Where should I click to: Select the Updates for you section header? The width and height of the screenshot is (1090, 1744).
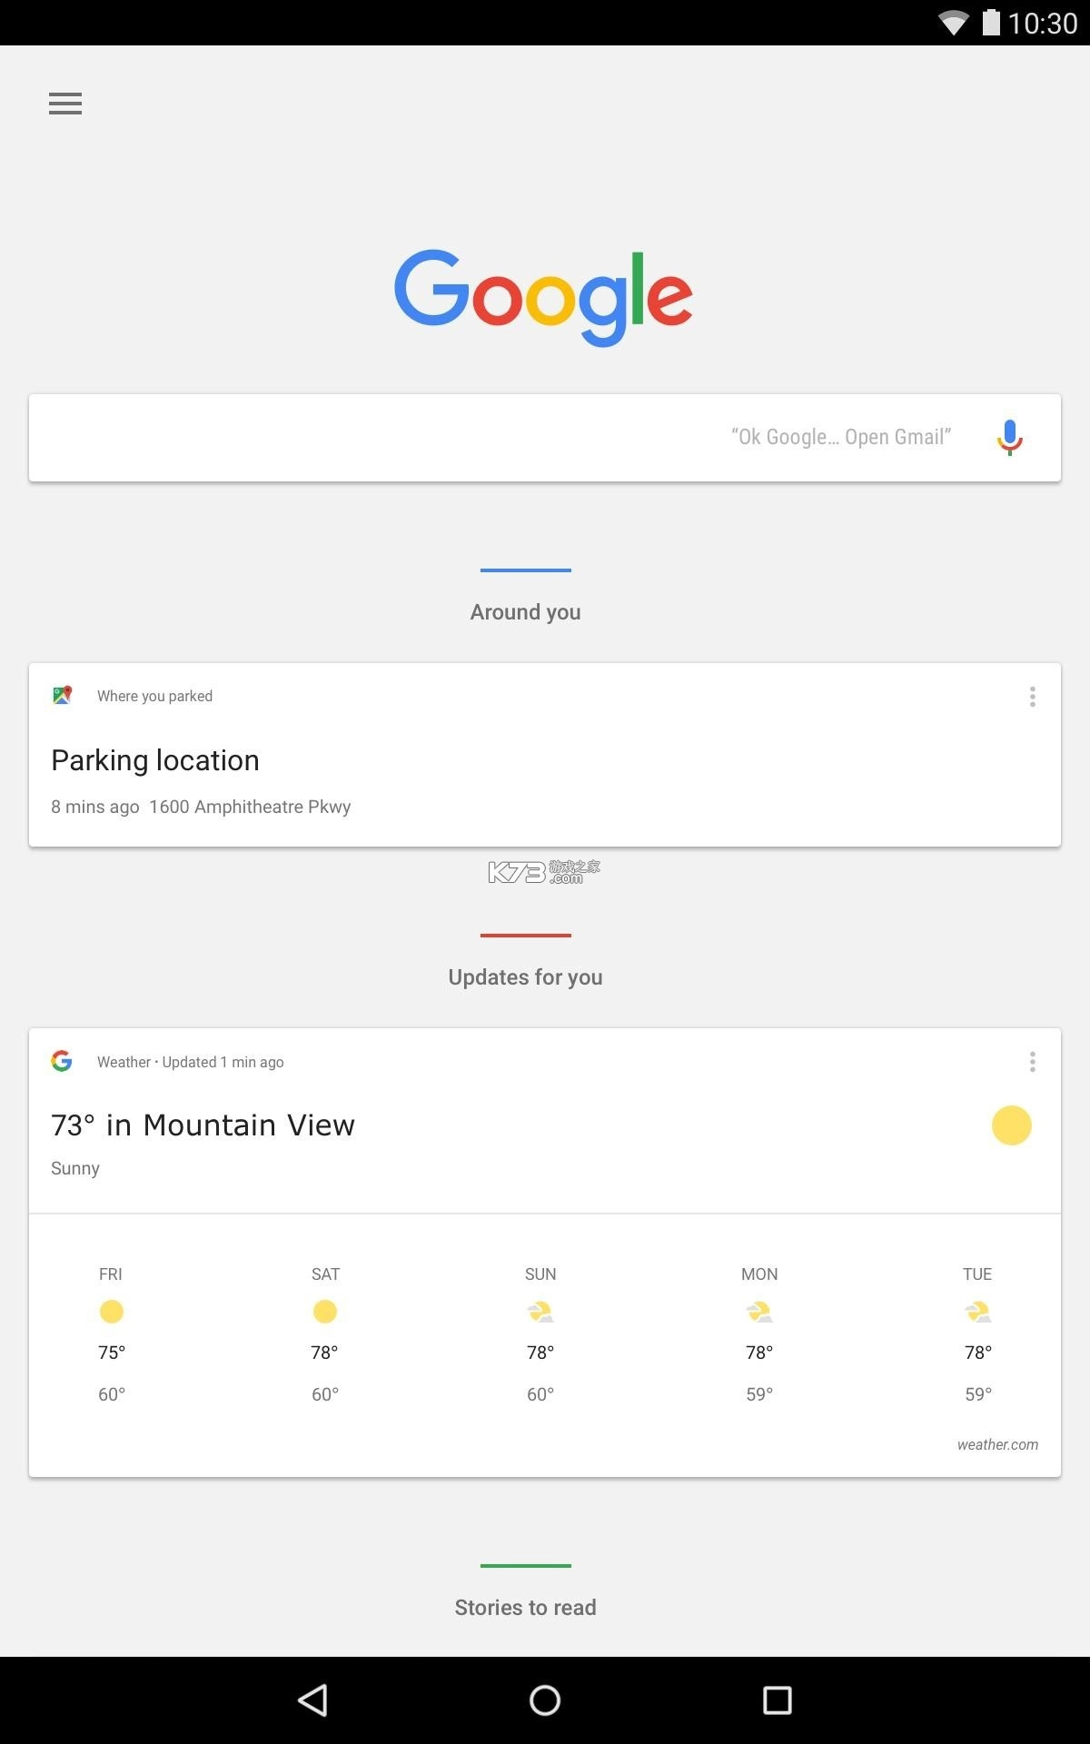coord(525,976)
